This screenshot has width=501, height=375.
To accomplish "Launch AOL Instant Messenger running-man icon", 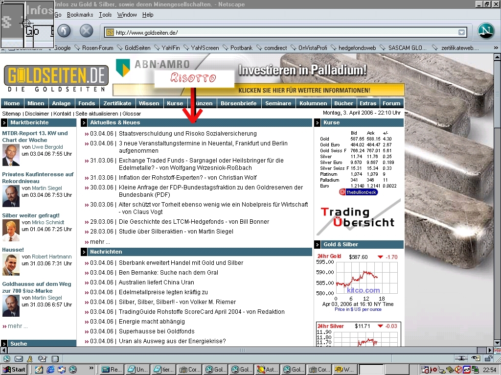I will (x=30, y=359).
